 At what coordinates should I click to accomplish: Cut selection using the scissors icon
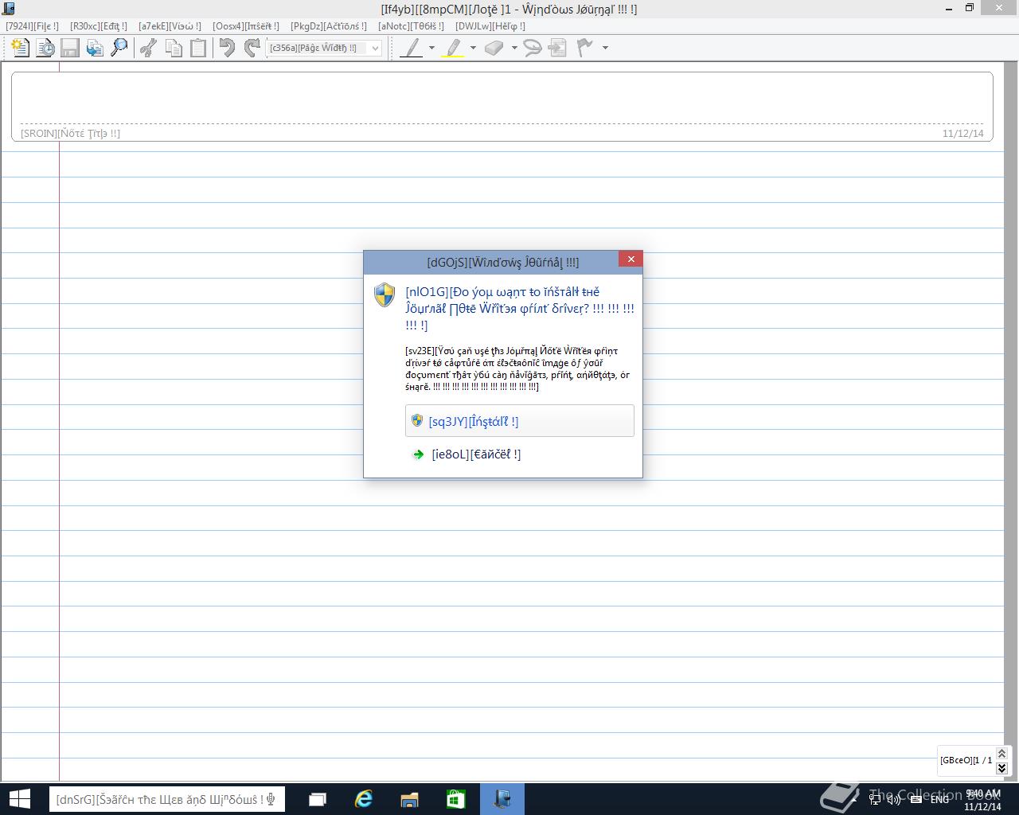146,47
